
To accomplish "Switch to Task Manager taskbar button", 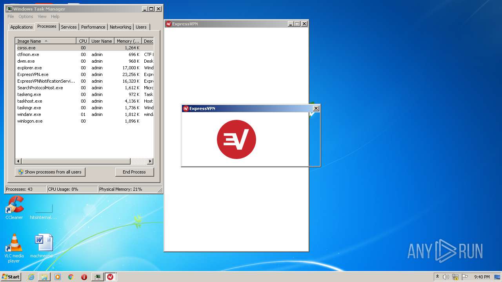I will [97, 277].
